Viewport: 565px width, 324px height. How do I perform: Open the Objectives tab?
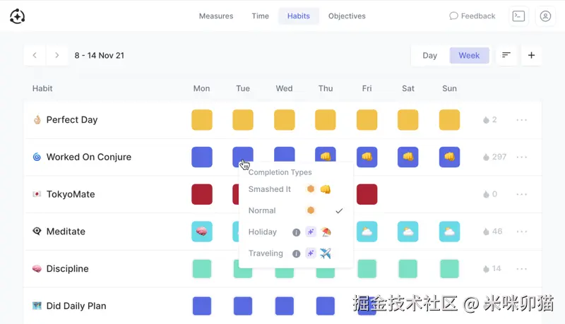347,16
